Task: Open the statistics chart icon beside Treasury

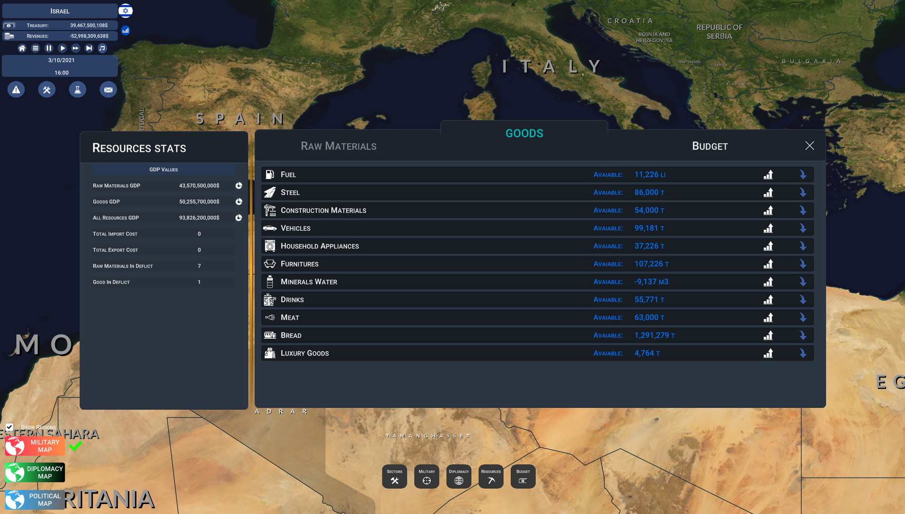Action: (126, 30)
